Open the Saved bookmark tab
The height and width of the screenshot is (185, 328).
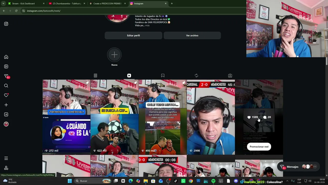click(163, 76)
